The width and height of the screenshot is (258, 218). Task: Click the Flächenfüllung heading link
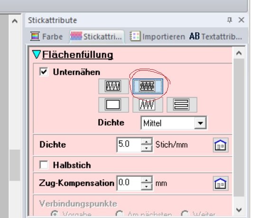pyautogui.click(x=78, y=54)
